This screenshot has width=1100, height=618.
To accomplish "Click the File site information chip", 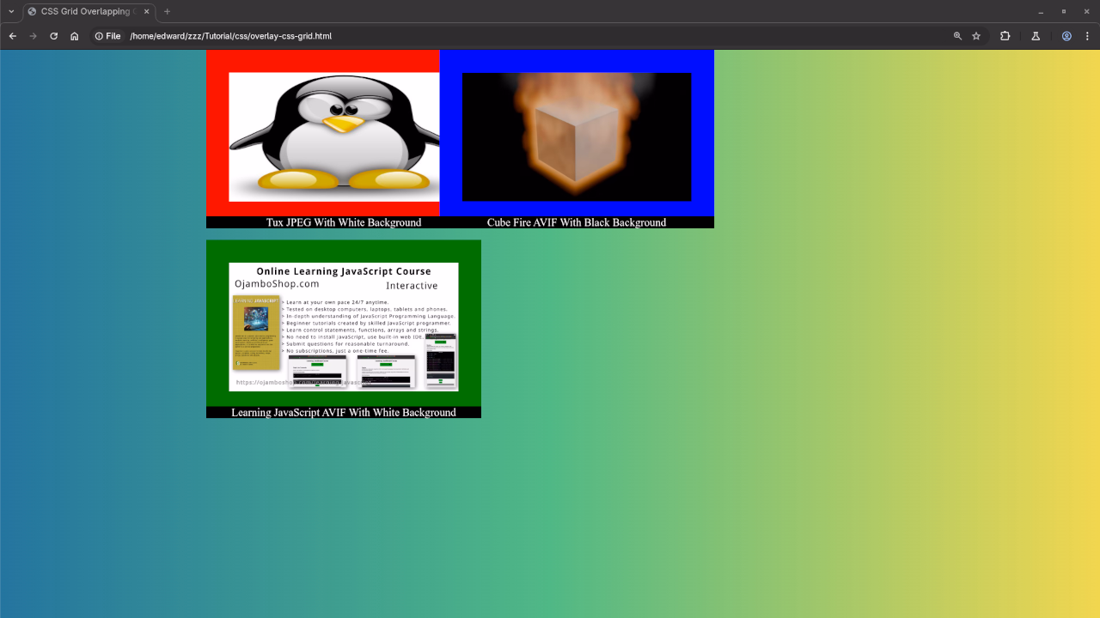I will tap(107, 36).
